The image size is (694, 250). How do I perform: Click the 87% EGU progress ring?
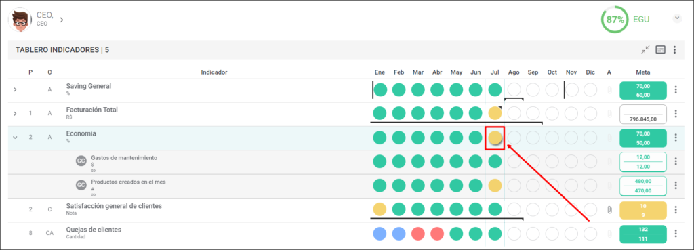click(x=615, y=20)
